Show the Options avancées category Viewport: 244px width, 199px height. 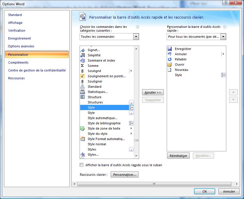(21, 46)
